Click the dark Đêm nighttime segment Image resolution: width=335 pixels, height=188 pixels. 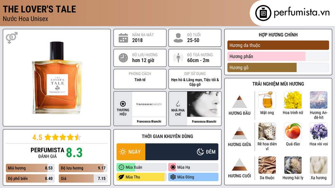pyautogui.click(x=182, y=152)
